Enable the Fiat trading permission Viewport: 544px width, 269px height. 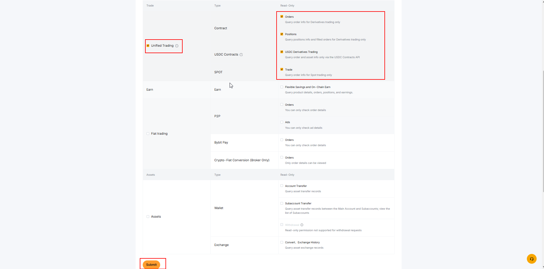(148, 133)
